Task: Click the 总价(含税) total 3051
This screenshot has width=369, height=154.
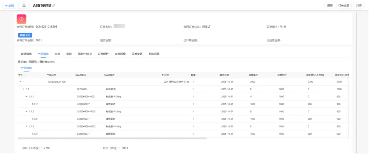Action: pyautogui.click(x=125, y=148)
